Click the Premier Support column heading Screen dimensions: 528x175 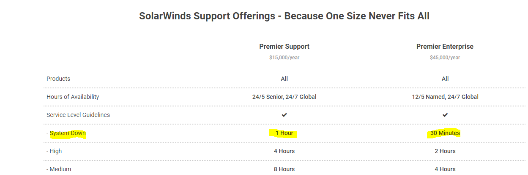click(x=285, y=47)
